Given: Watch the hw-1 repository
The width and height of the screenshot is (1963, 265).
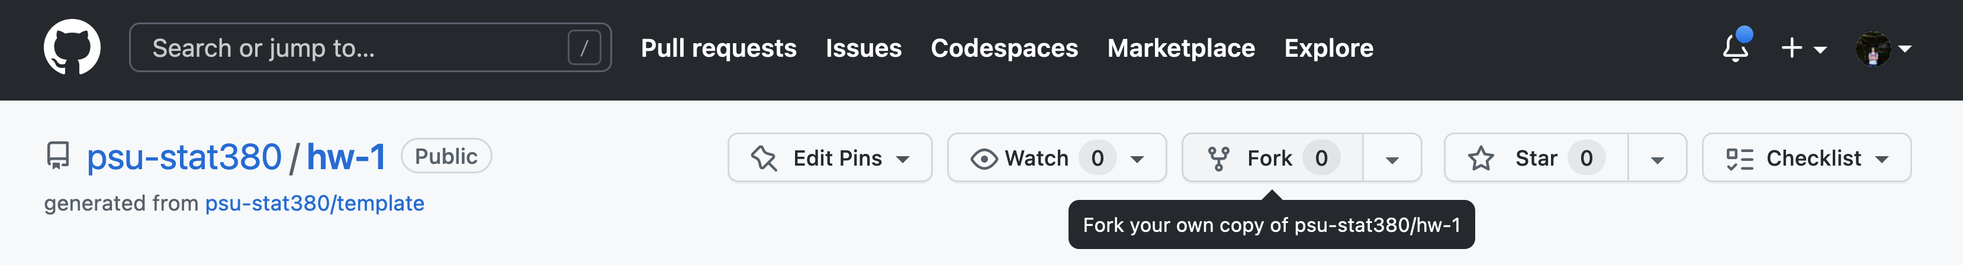Looking at the screenshot, I should click(1021, 159).
